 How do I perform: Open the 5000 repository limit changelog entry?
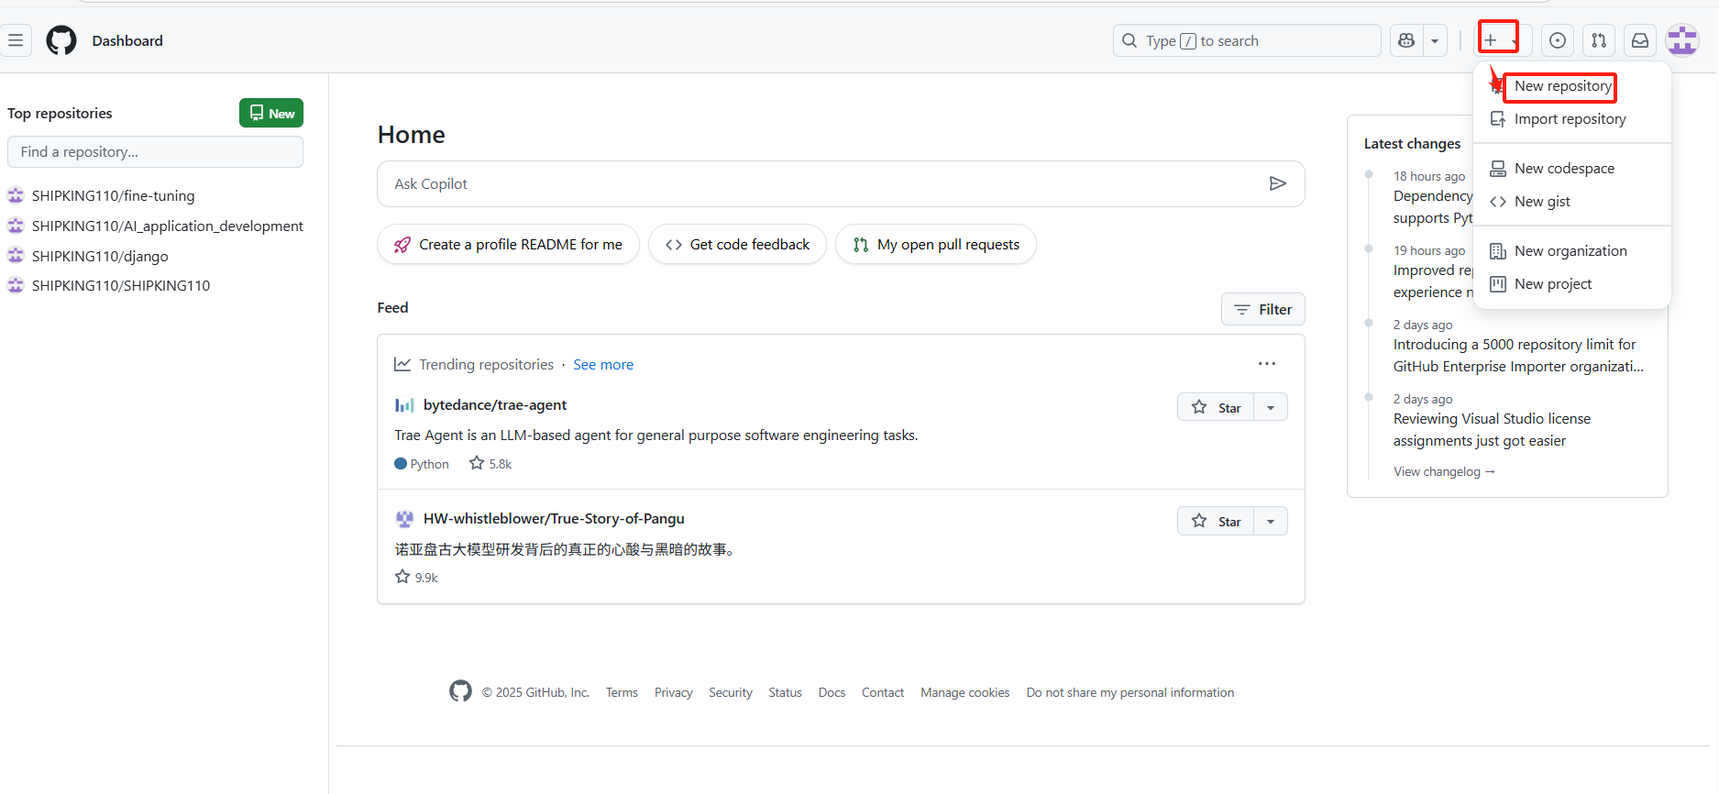(x=1518, y=356)
